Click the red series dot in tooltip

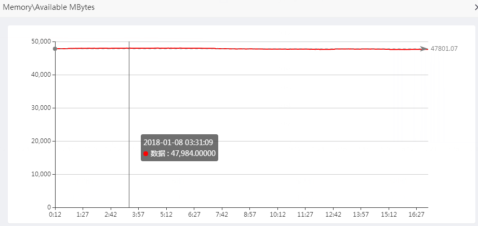coord(146,153)
